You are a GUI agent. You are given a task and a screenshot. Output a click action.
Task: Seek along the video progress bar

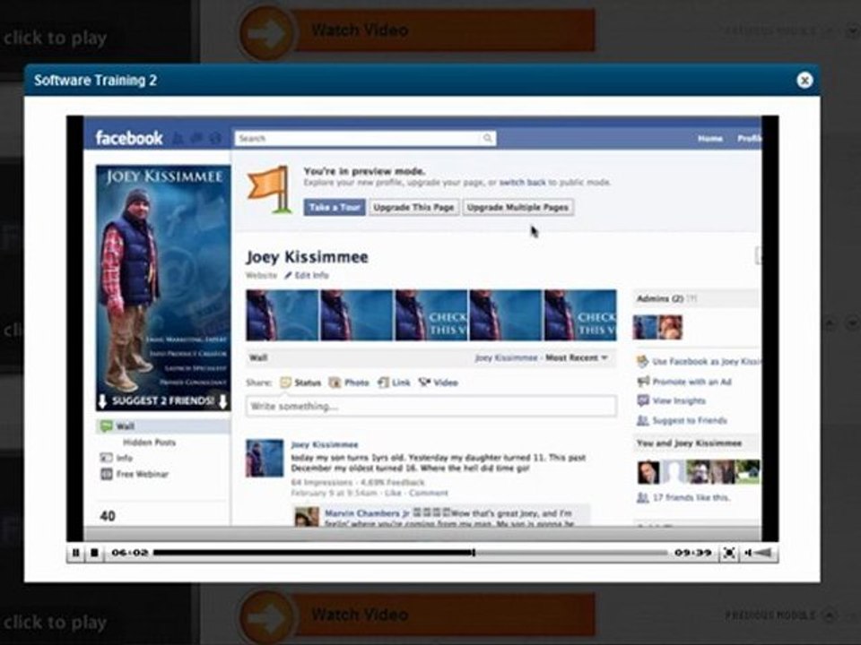(x=410, y=553)
